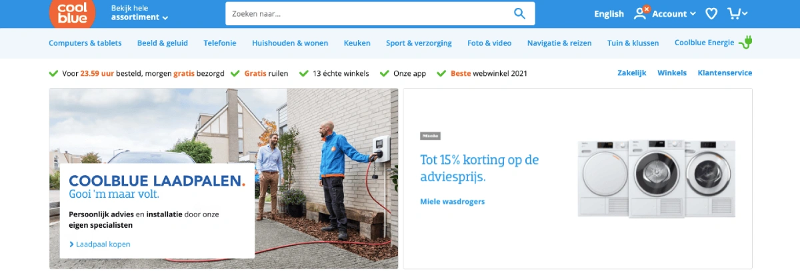The height and width of the screenshot is (271, 800).
Task: Click the Miele brand badge
Action: [430, 136]
